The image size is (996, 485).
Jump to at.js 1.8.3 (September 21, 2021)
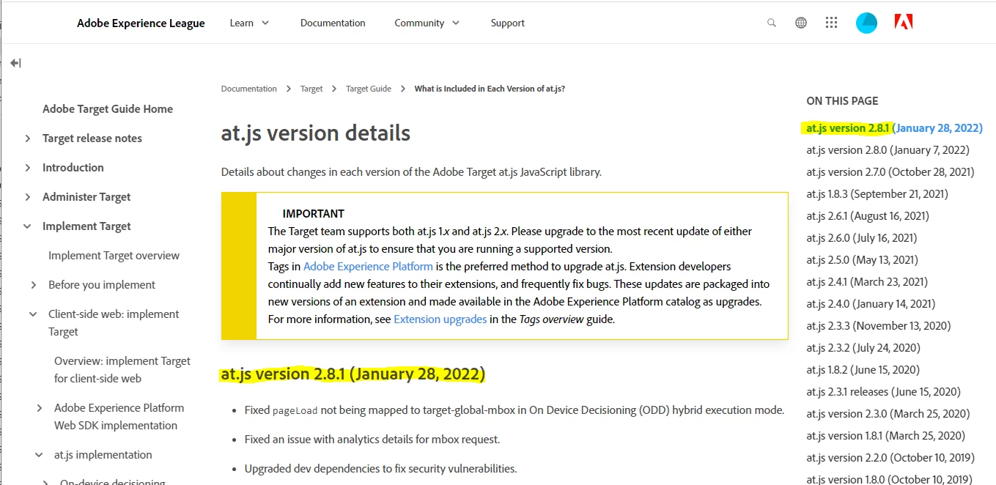877,194
